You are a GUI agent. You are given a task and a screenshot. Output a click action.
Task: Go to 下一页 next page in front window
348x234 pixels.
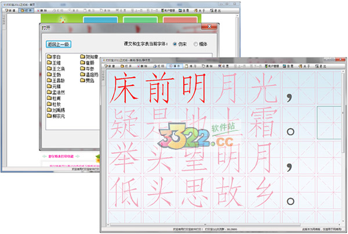[255, 66]
